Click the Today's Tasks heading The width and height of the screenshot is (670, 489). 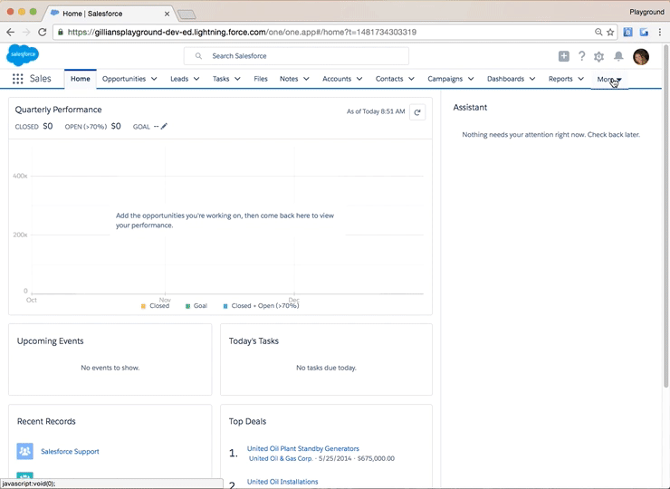click(x=254, y=340)
